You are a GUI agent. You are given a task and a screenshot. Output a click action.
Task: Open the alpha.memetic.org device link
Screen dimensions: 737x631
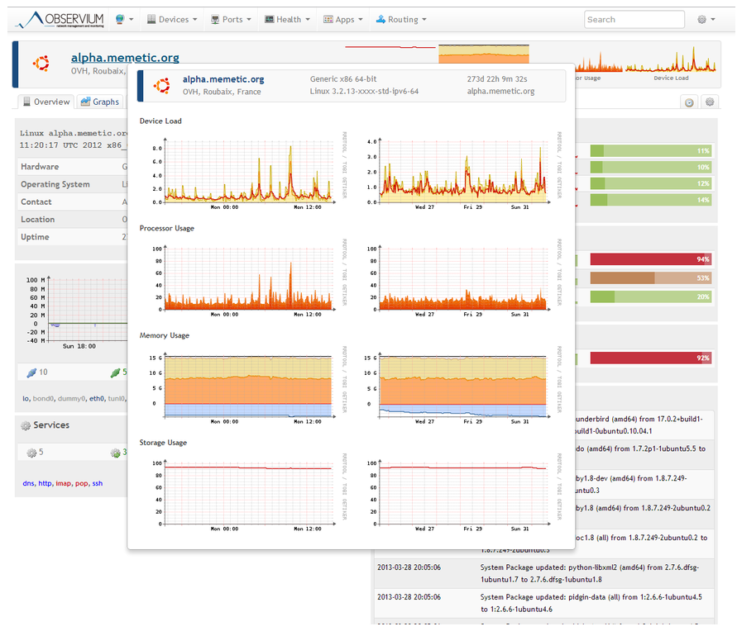pyautogui.click(x=125, y=57)
